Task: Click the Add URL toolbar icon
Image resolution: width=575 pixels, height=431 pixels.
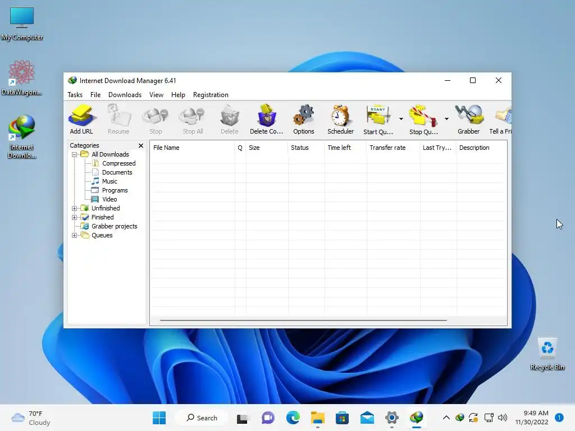Action: point(81,120)
